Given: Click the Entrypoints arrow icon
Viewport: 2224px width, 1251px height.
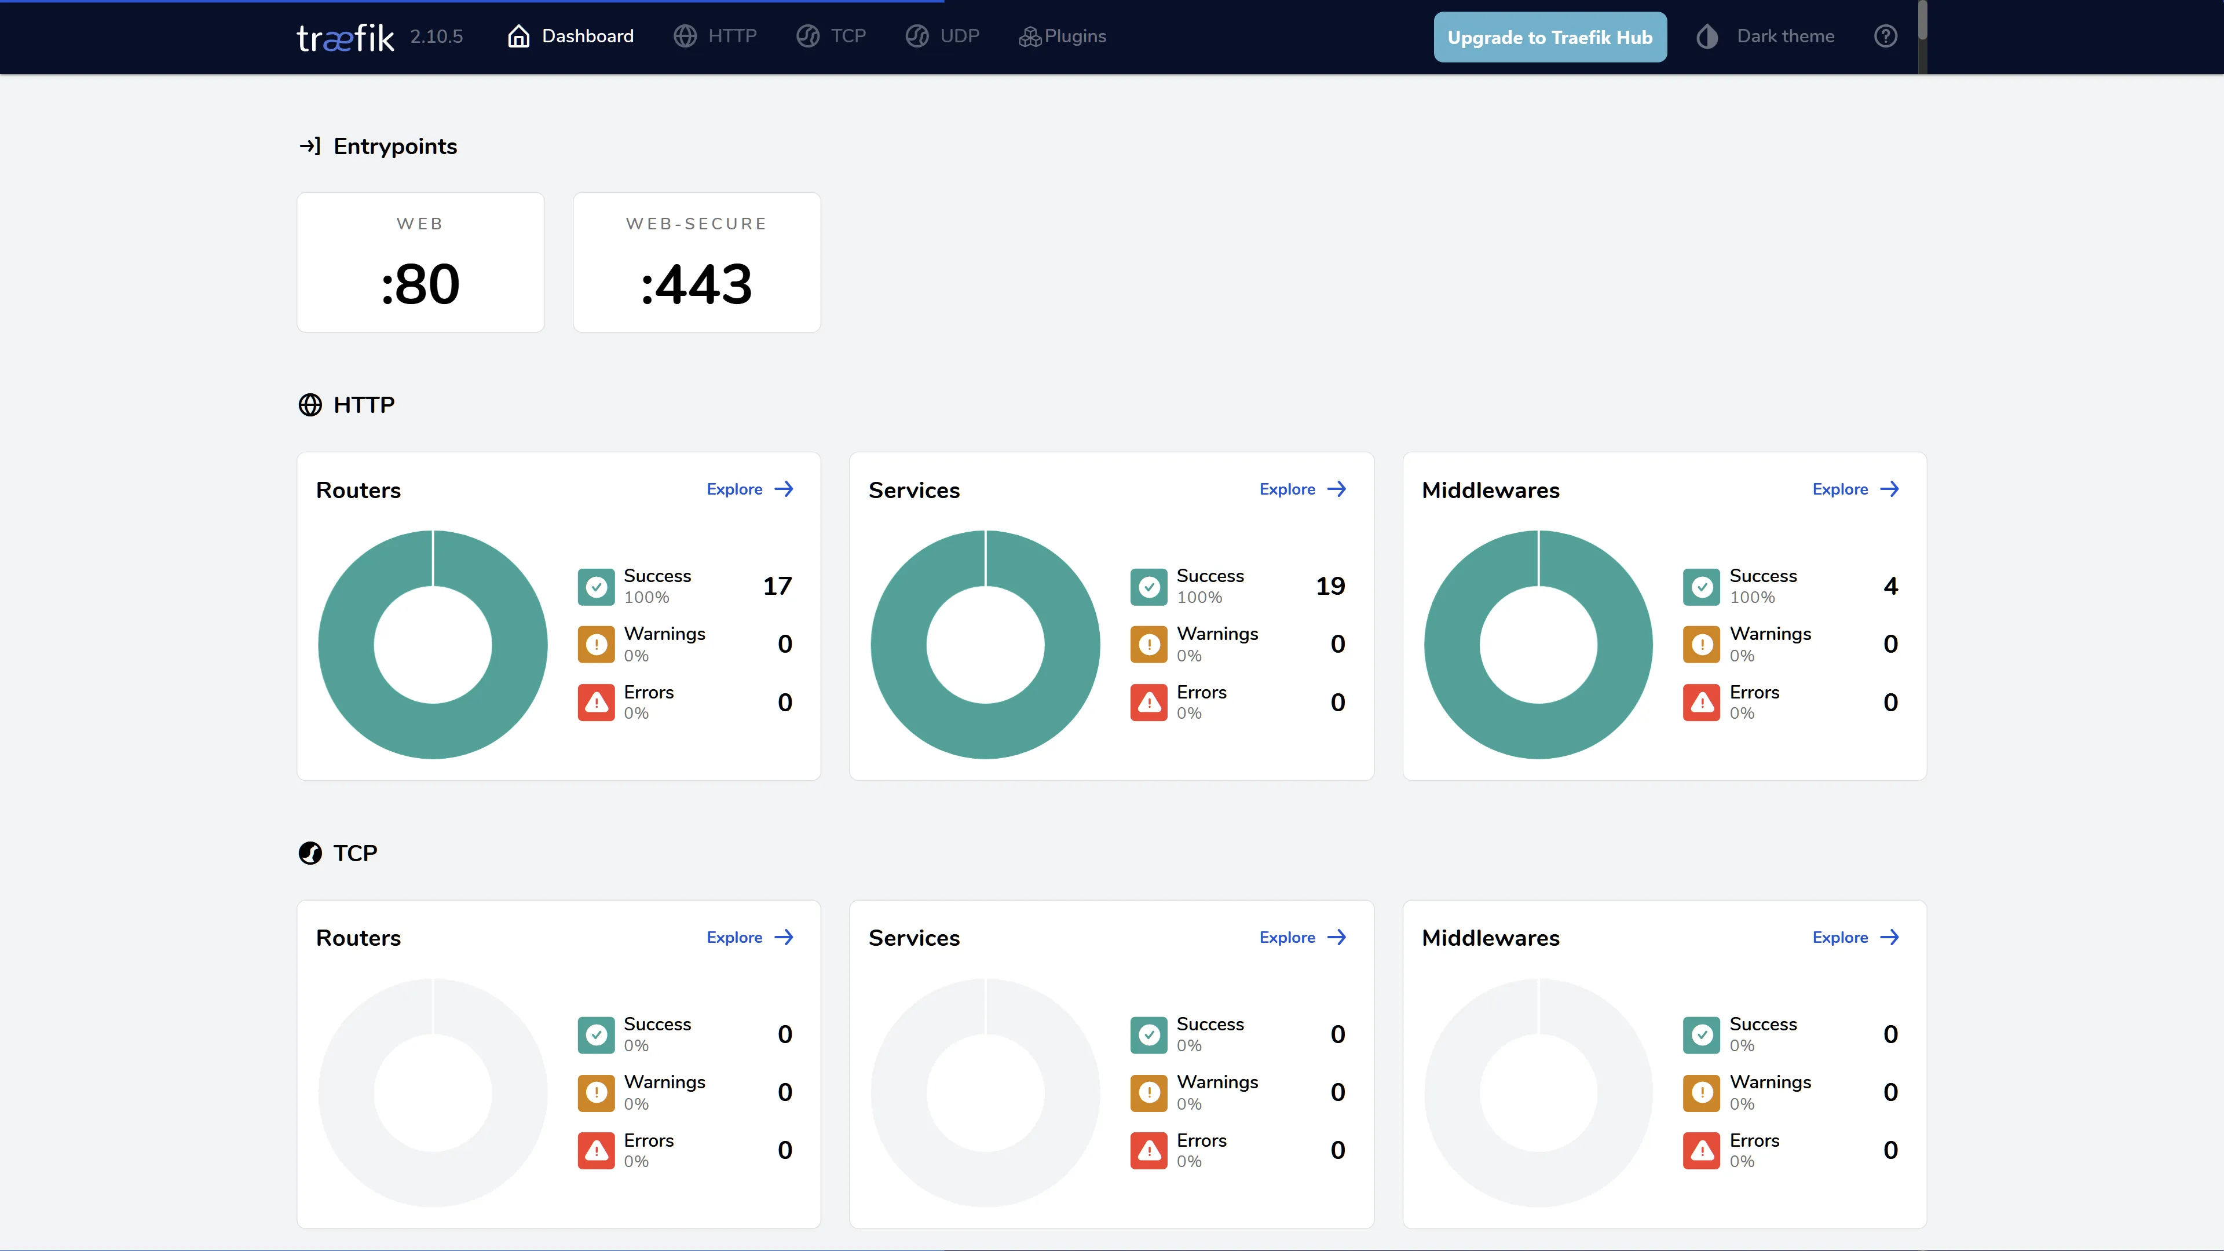Looking at the screenshot, I should (x=310, y=146).
